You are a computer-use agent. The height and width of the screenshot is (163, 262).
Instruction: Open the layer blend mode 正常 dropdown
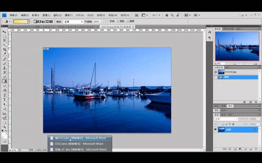tap(226, 119)
